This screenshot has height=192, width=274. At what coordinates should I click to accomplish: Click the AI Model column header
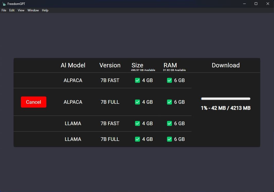pos(73,65)
